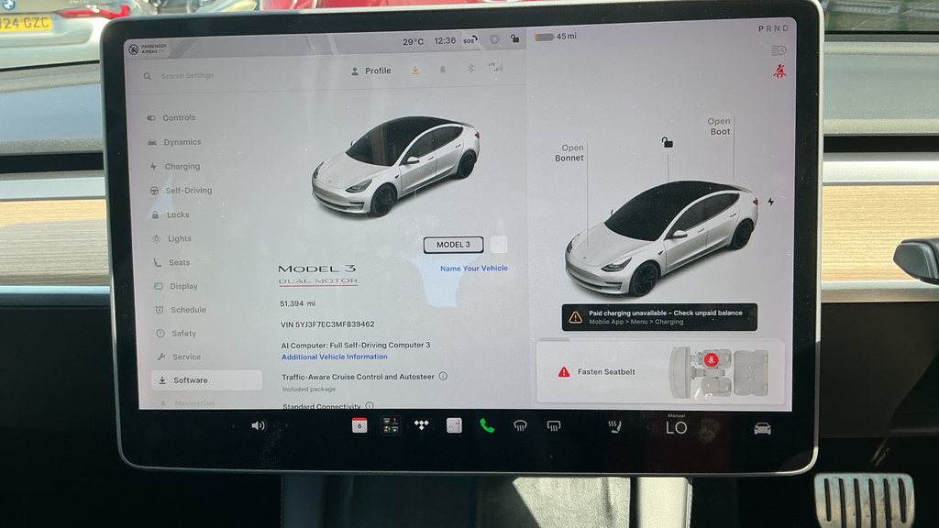
Task: Show info for Standard Connectivity
Action: point(370,406)
